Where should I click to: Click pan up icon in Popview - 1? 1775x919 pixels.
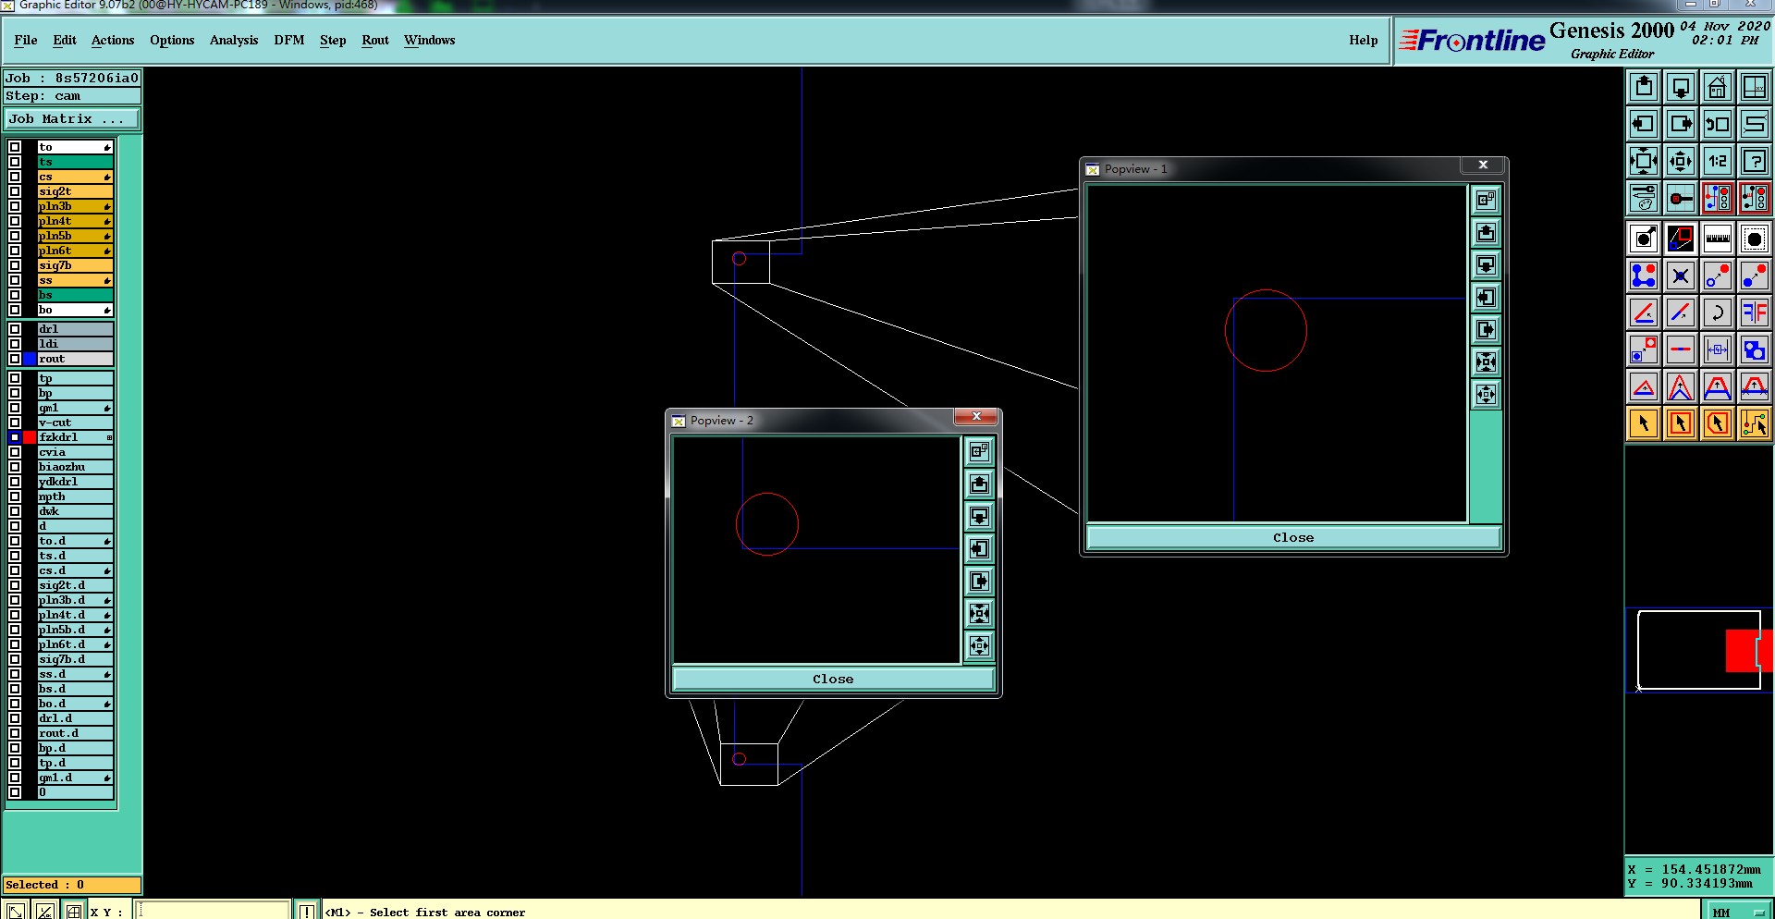[1486, 232]
